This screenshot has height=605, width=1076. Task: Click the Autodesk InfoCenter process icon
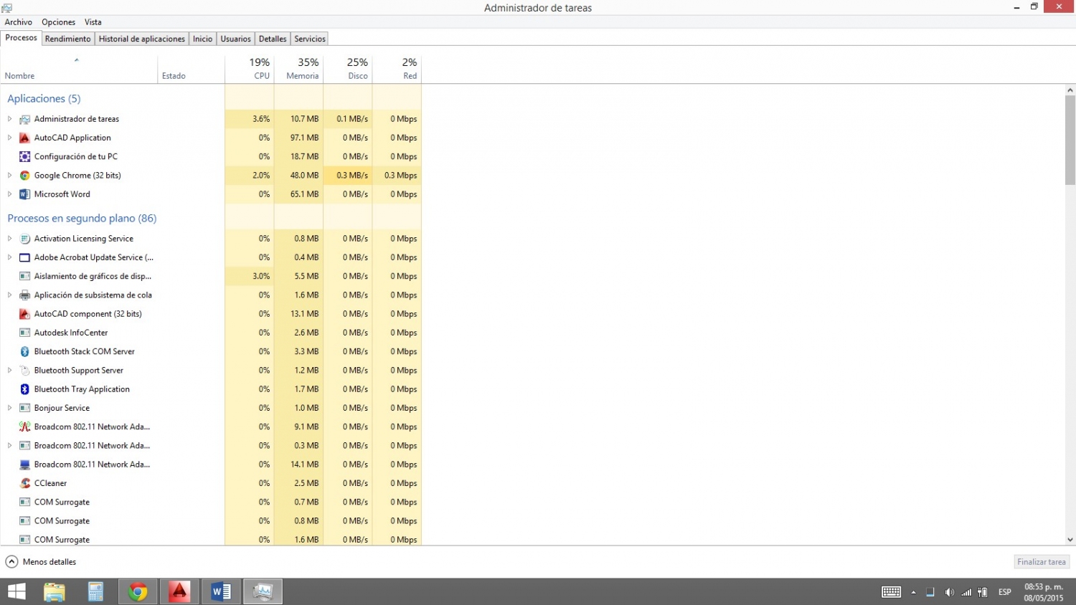coord(24,333)
